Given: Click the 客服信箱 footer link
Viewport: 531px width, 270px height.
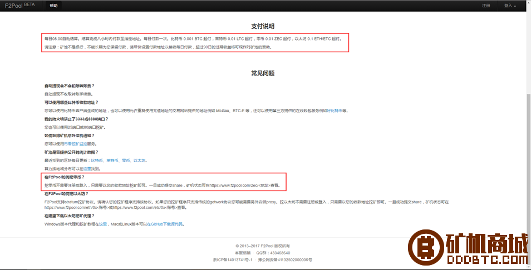Looking at the screenshot, I should tap(243, 253).
